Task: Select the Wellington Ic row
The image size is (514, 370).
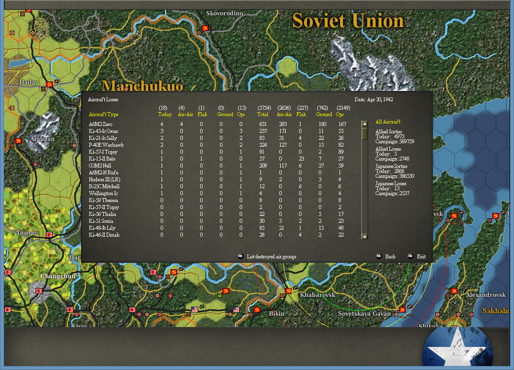Action: [217, 193]
